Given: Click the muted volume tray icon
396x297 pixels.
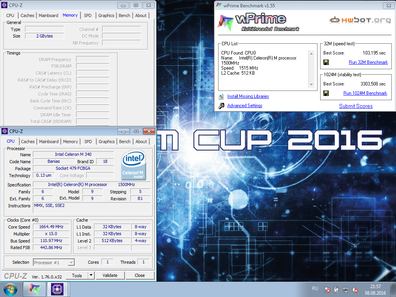Looking at the screenshot, I should [355, 290].
